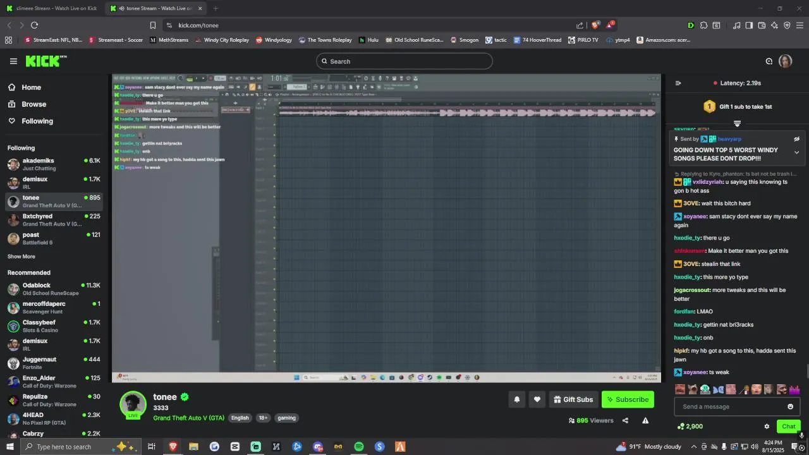Open the chat inbox icon in header

tap(769, 61)
